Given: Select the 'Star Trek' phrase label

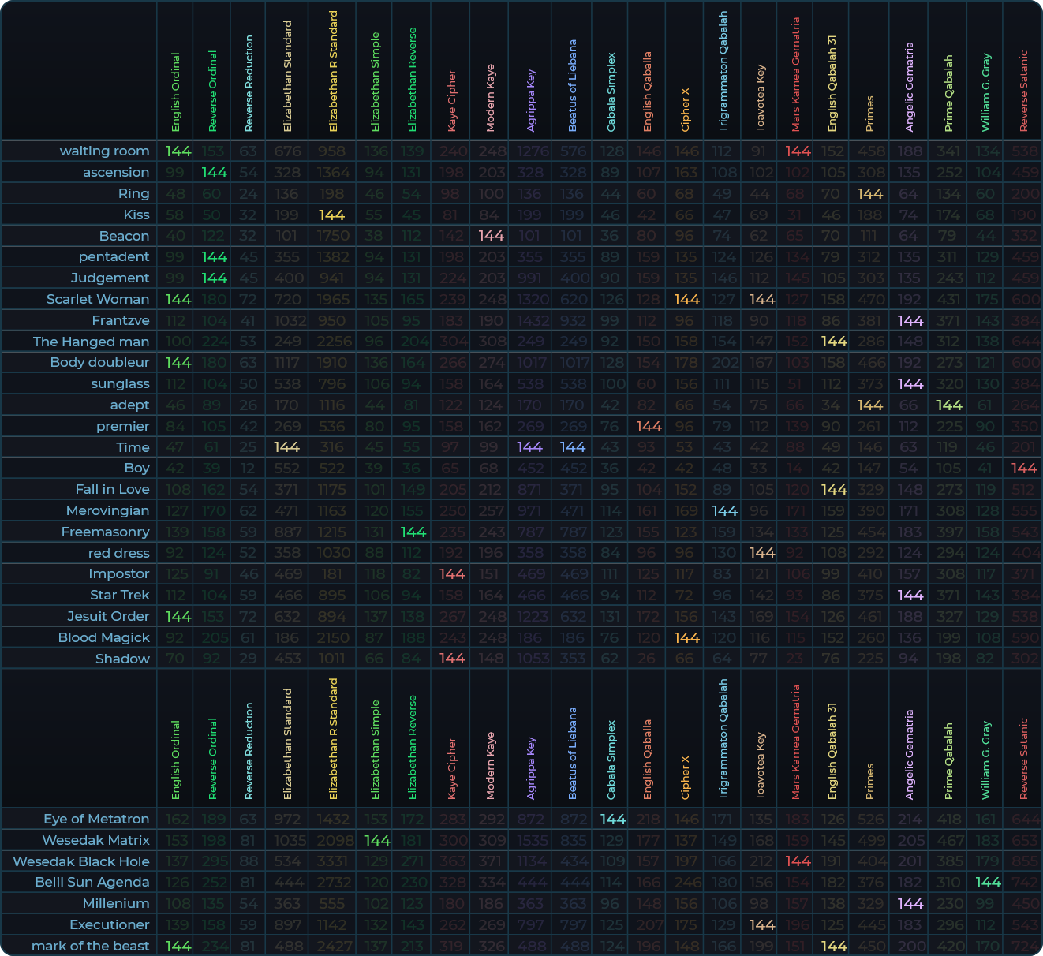Looking at the screenshot, I should [x=119, y=596].
